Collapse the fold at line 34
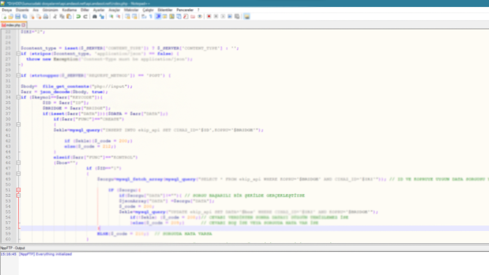 pyautogui.click(x=18, y=97)
